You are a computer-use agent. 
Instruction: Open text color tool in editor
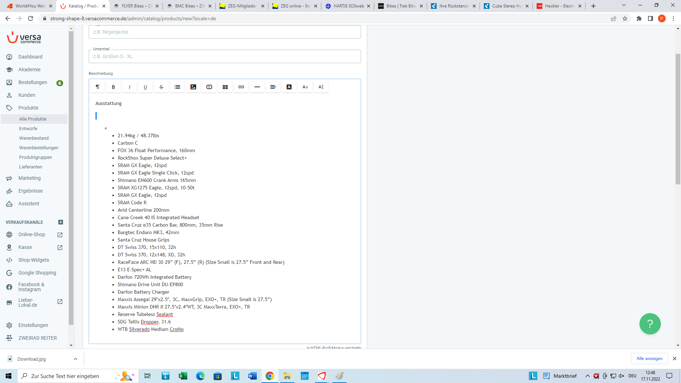[x=289, y=87]
